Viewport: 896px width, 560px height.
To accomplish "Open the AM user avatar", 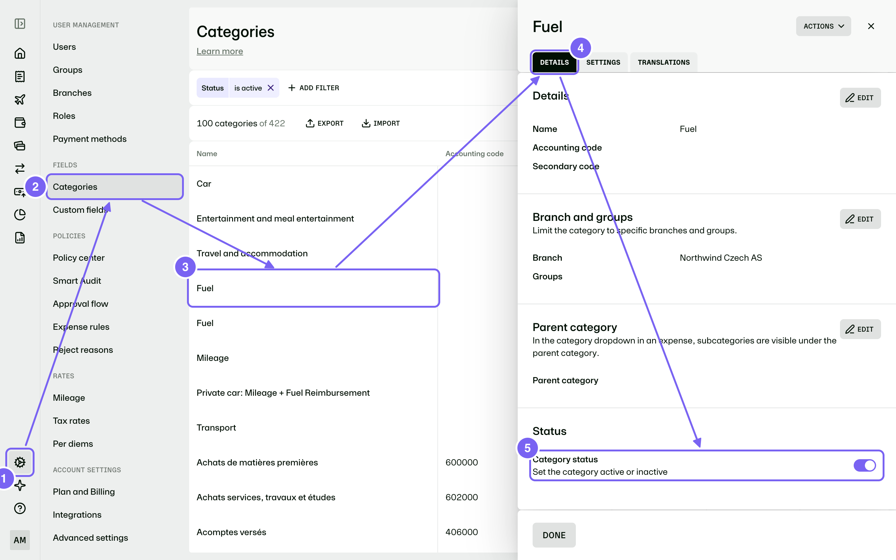I will (20, 540).
